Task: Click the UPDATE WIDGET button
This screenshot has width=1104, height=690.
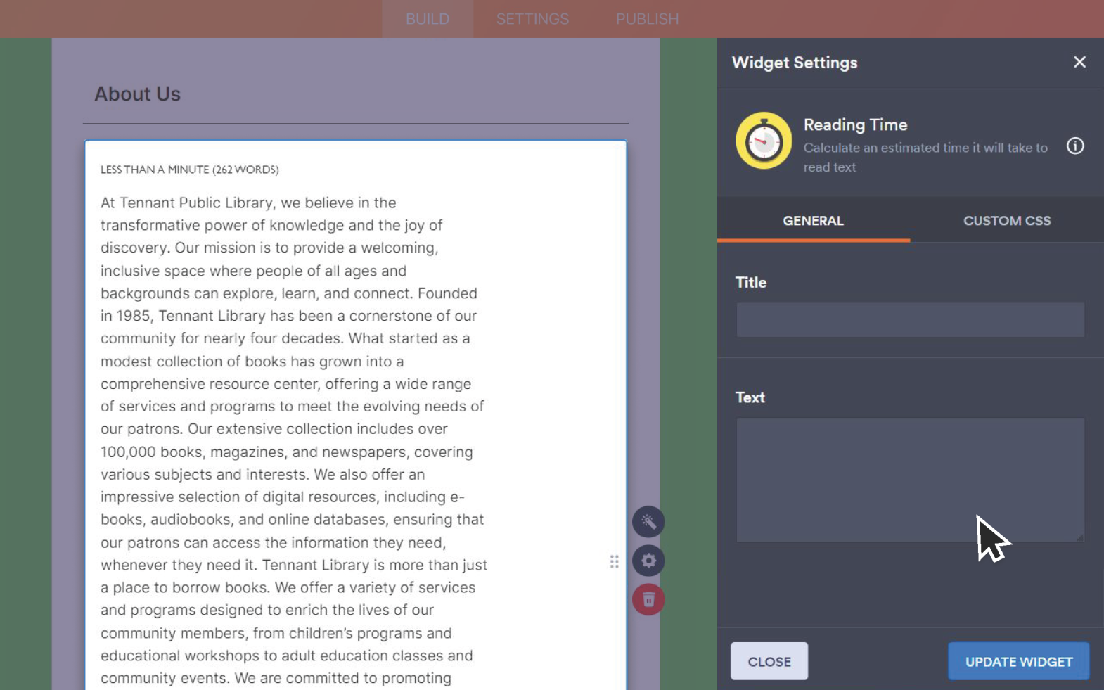Action: coord(1018,662)
